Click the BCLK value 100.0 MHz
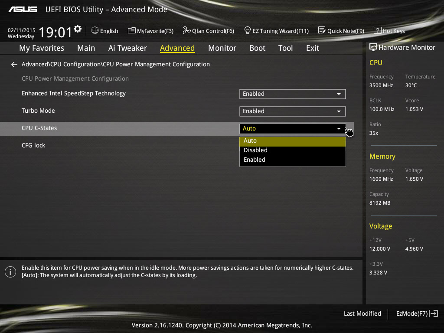444x333 pixels. (x=382, y=109)
